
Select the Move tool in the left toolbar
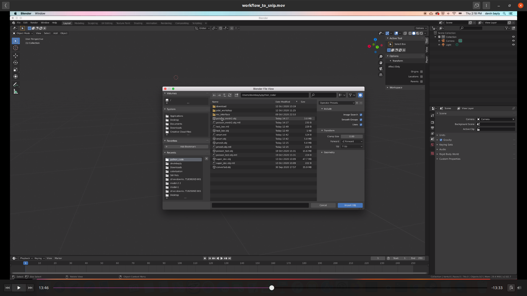tap(16, 56)
